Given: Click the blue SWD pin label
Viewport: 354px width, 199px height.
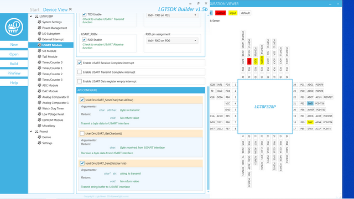Looking at the screenshot, I should point(310,103).
